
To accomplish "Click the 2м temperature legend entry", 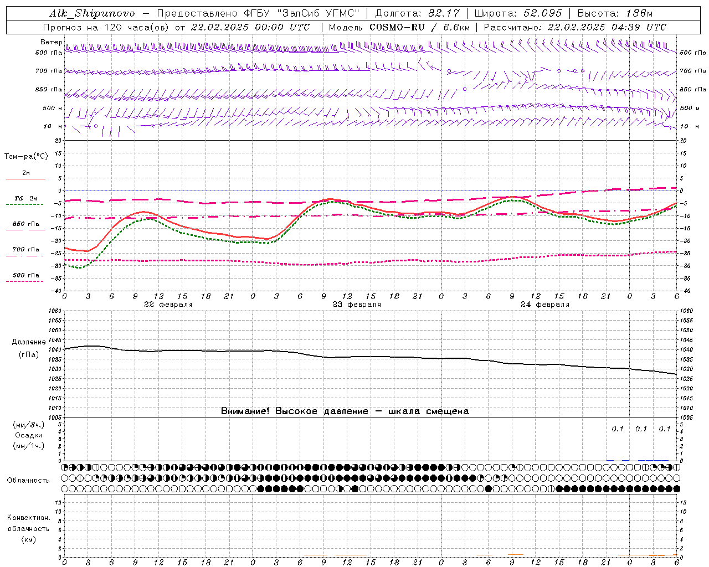I will (26, 173).
